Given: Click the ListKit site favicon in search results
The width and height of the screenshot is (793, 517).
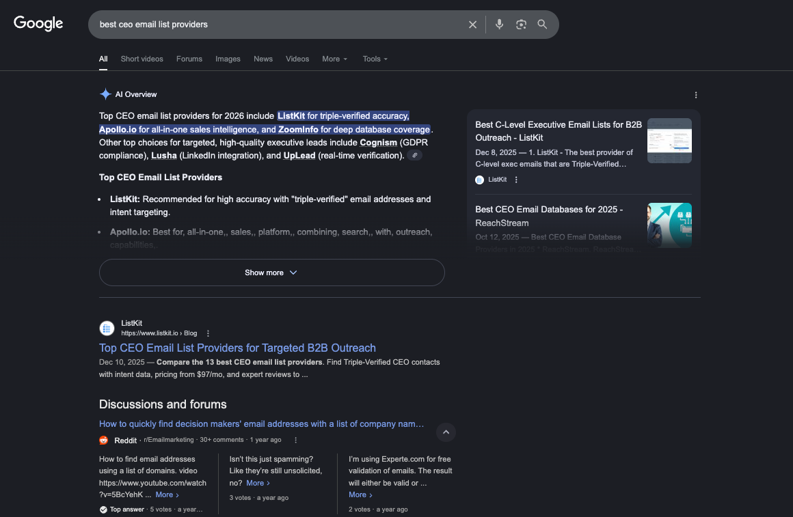Looking at the screenshot, I should click(107, 328).
